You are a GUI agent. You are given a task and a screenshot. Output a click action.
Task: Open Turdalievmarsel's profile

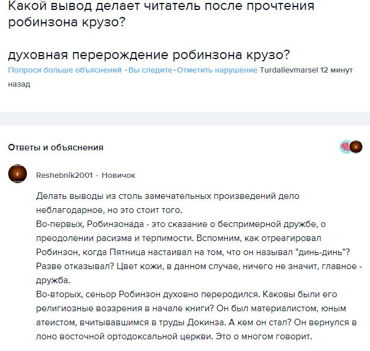288,70
